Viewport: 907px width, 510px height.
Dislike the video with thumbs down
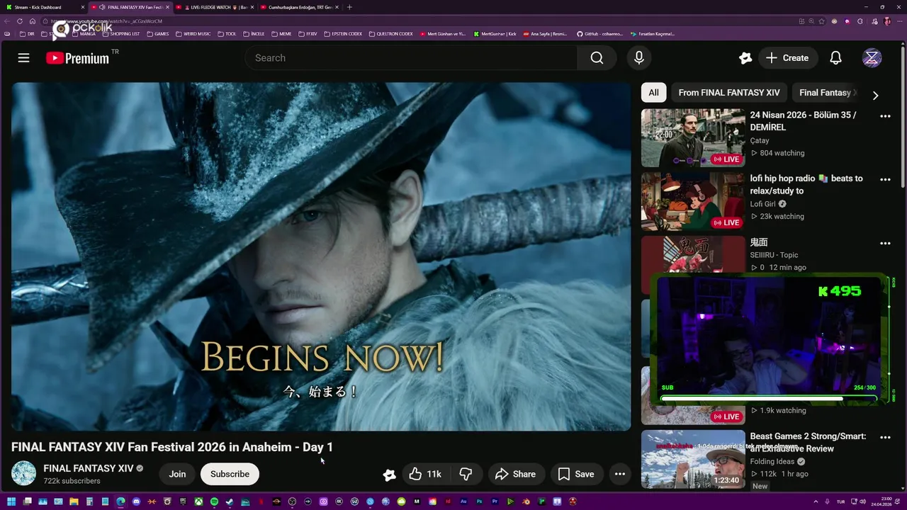pos(466,474)
